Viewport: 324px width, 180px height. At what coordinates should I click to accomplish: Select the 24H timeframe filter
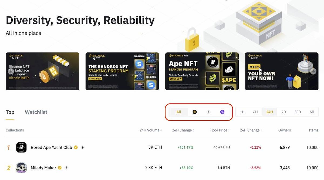(x=269, y=112)
